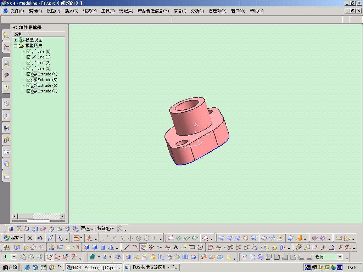
Task: Open the history clock icon in sidebar
Action: [x=6, y=104]
